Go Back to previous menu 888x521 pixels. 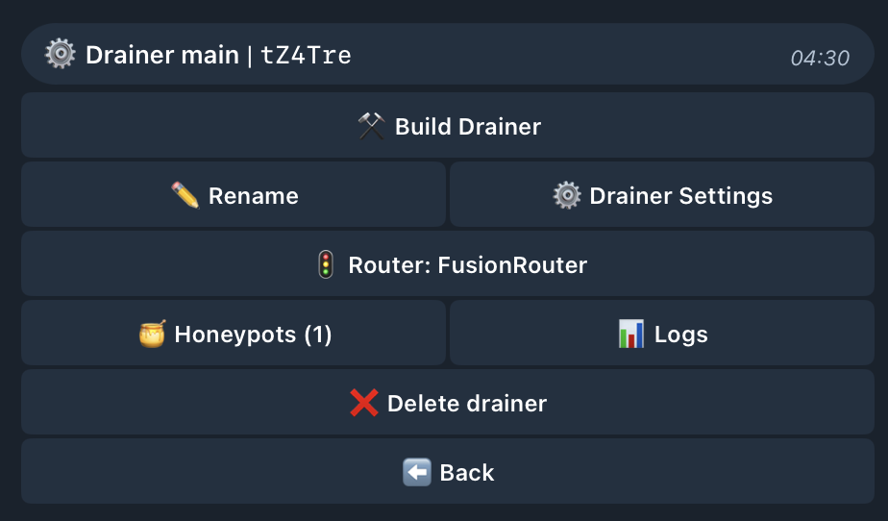[x=448, y=471]
